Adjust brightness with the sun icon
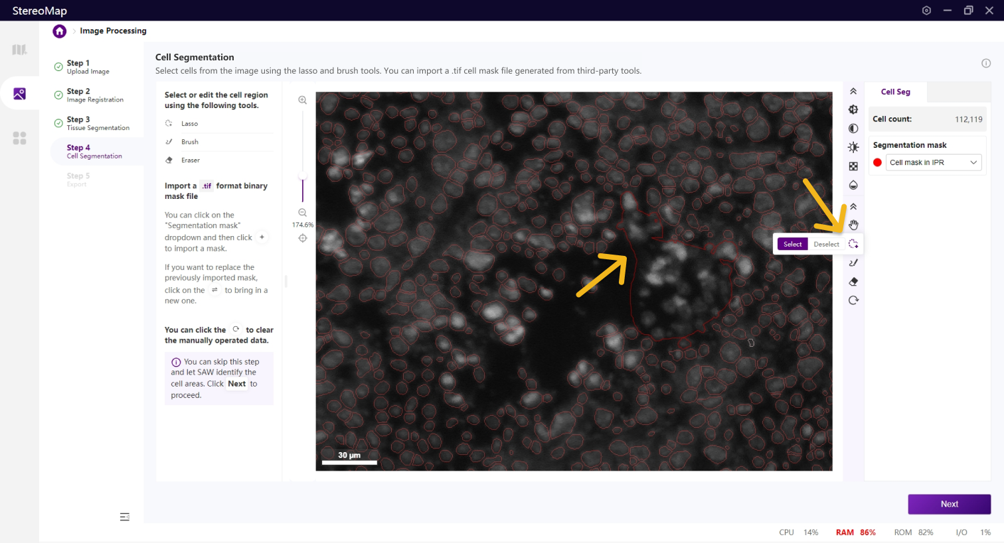The width and height of the screenshot is (1004, 543). click(x=853, y=147)
